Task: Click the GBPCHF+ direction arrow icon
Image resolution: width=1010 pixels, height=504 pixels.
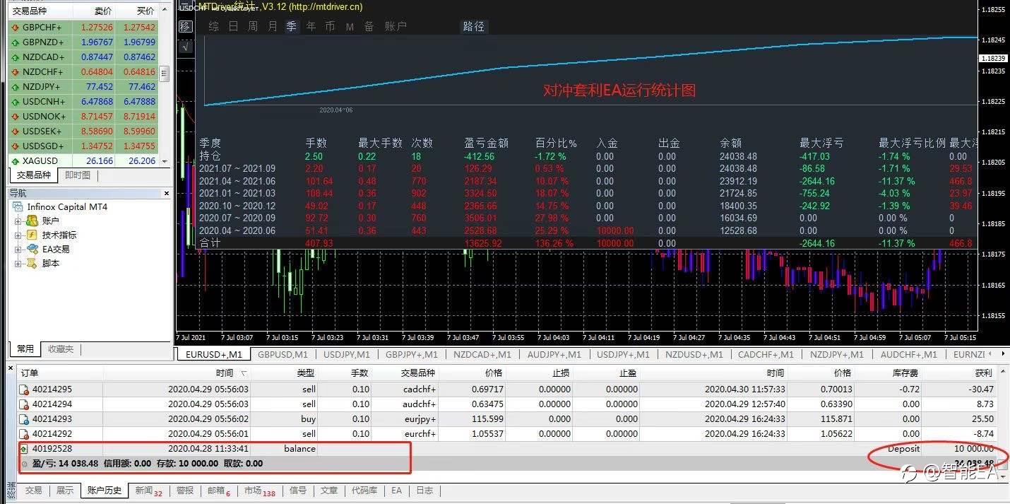Action: 15,28
